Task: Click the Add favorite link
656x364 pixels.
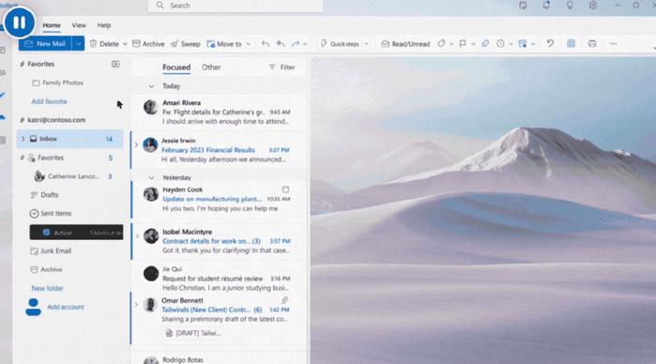Action: (x=50, y=101)
